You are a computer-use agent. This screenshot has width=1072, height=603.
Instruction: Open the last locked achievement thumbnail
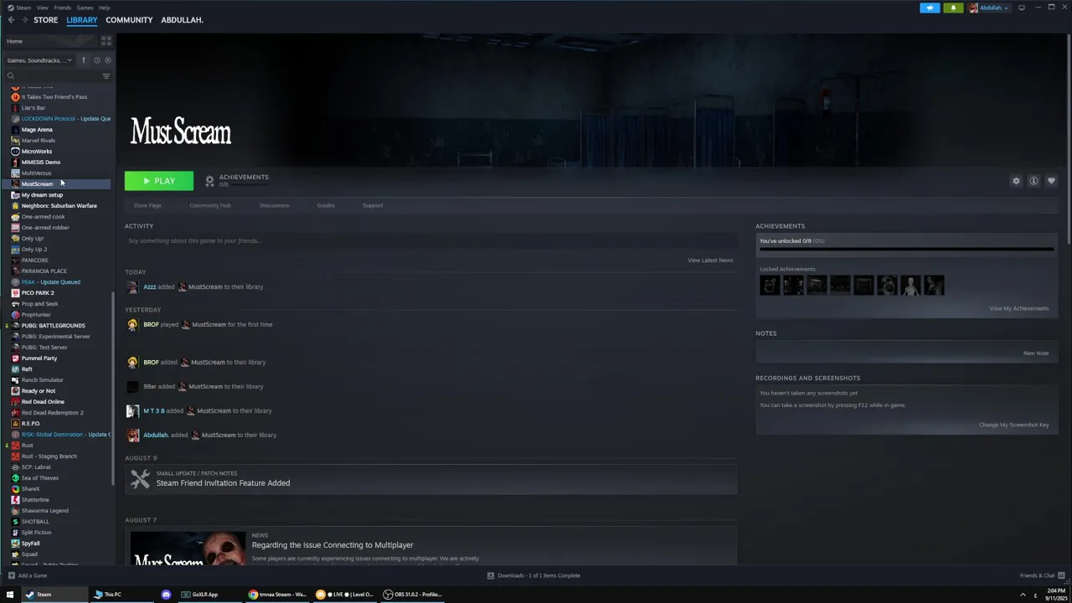click(934, 286)
